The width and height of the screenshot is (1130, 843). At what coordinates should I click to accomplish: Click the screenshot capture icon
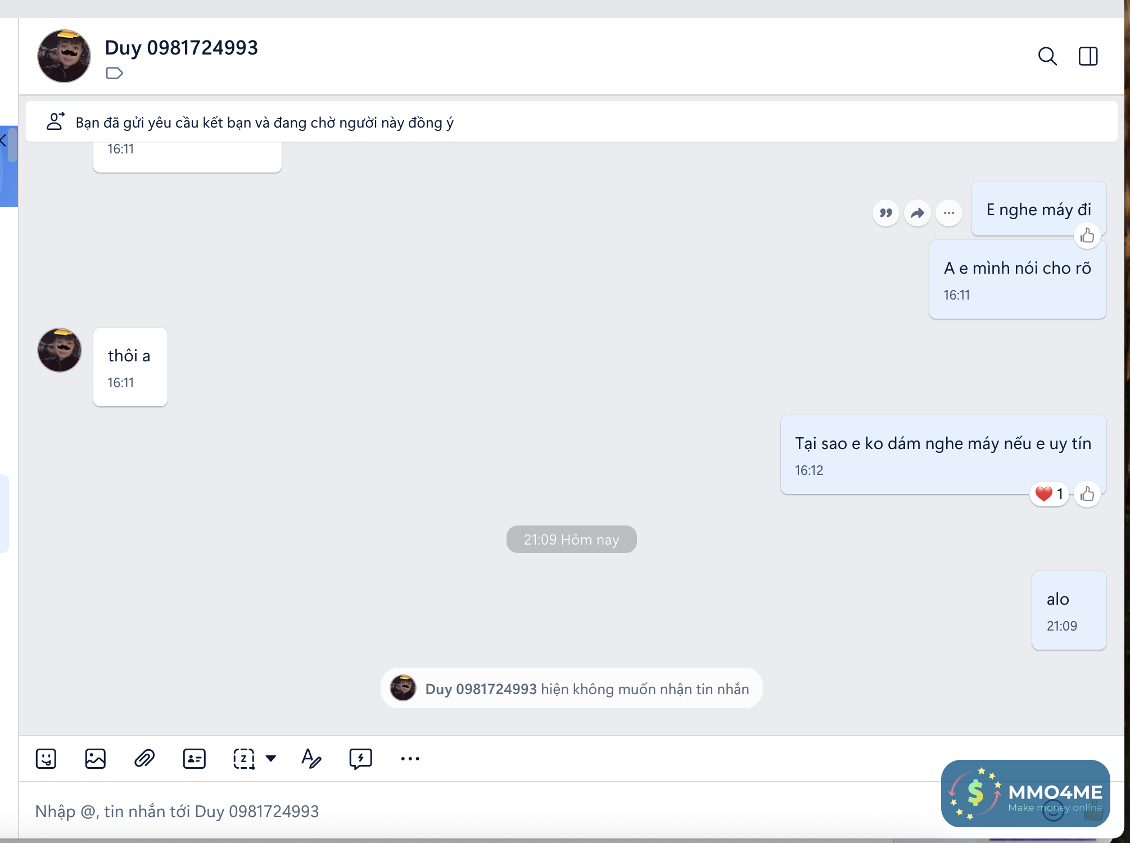[244, 759]
